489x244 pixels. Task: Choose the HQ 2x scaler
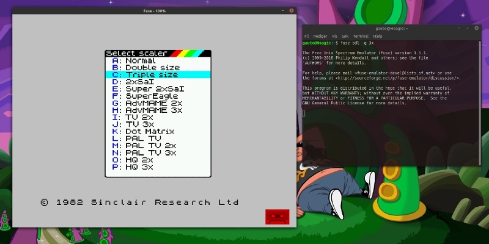(x=158, y=160)
